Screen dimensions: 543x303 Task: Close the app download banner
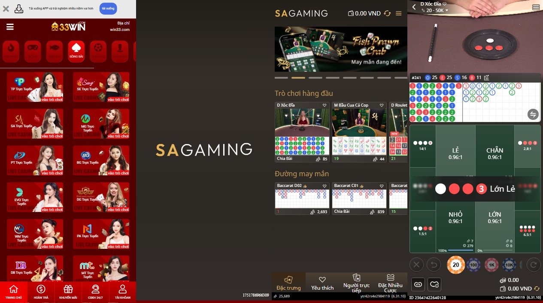pos(6,9)
